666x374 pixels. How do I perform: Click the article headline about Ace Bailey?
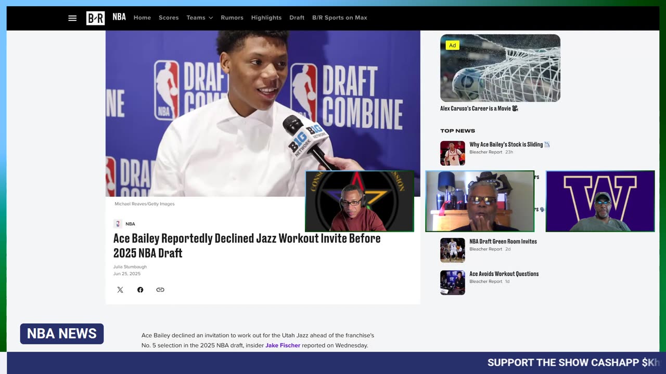click(x=247, y=246)
